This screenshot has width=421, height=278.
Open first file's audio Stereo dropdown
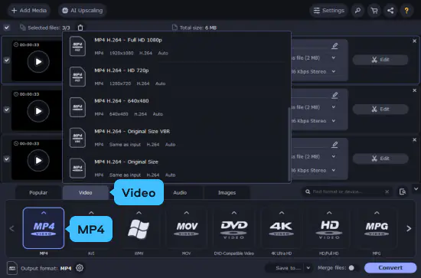[x=334, y=71]
